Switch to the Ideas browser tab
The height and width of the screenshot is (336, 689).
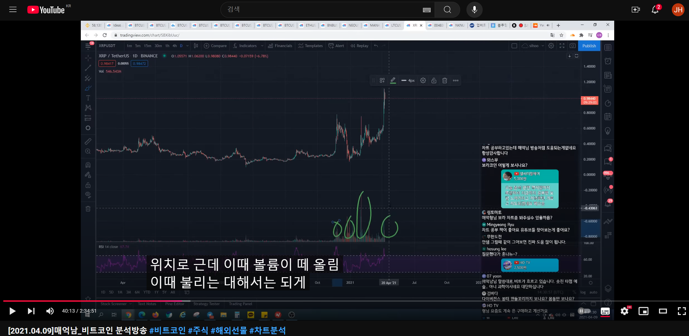[115, 25]
